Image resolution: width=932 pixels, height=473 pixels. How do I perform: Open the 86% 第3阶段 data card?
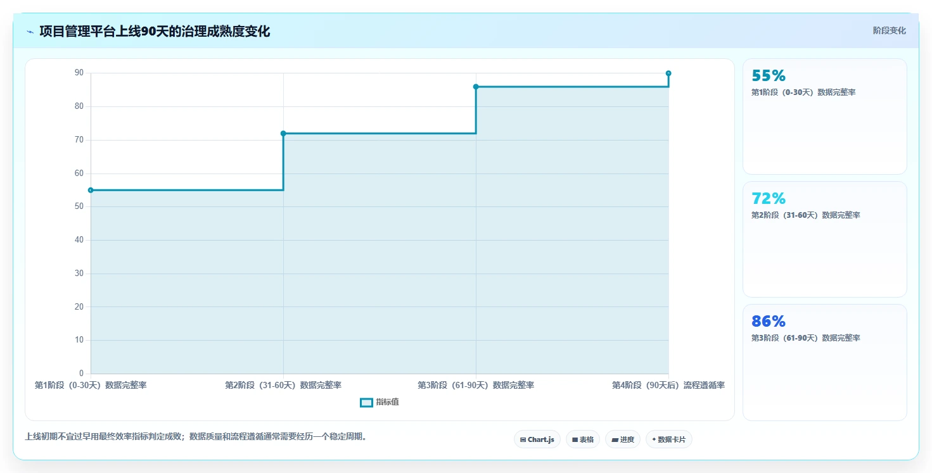tap(825, 362)
